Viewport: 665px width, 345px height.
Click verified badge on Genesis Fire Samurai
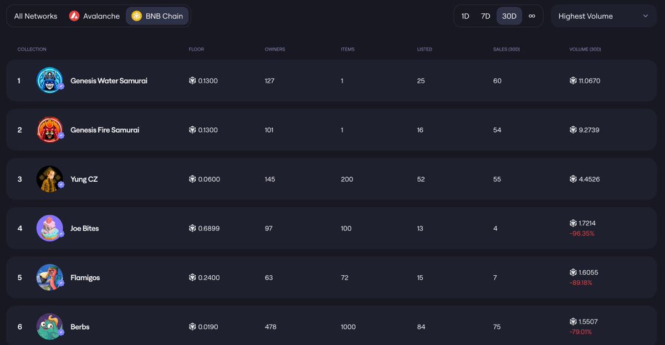(x=61, y=136)
